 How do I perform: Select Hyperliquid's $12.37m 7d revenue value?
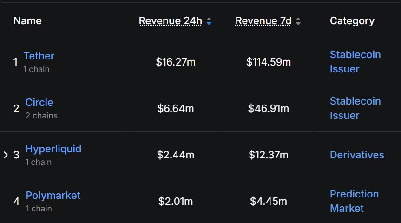pyautogui.click(x=269, y=155)
